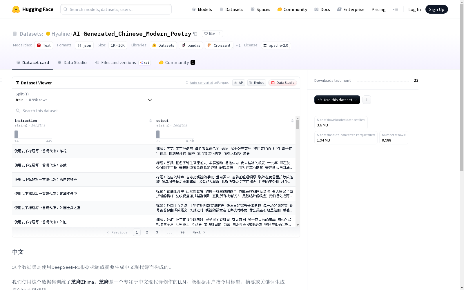The height and width of the screenshot is (290, 464).
Task: Open the Hyaline author profile link
Action: click(x=61, y=34)
